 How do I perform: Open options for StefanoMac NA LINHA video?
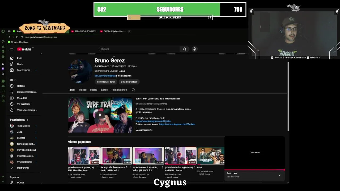point(98,167)
